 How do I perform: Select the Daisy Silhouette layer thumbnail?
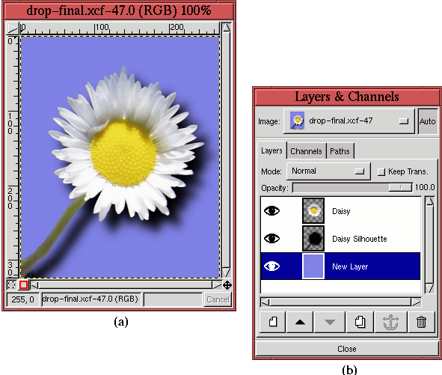click(313, 239)
